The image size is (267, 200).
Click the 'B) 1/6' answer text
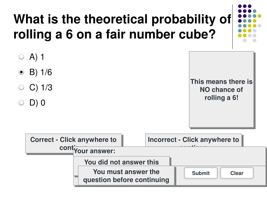(x=40, y=72)
